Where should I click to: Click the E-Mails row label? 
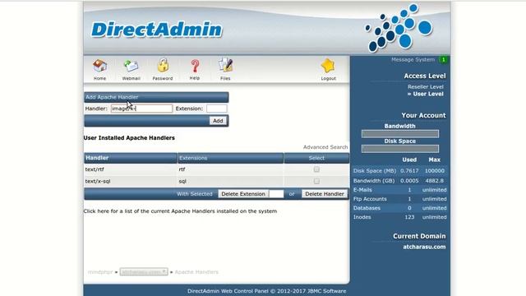pyautogui.click(x=362, y=190)
